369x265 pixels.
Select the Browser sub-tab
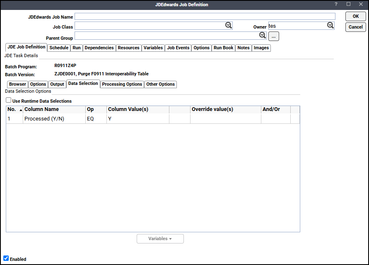click(17, 84)
